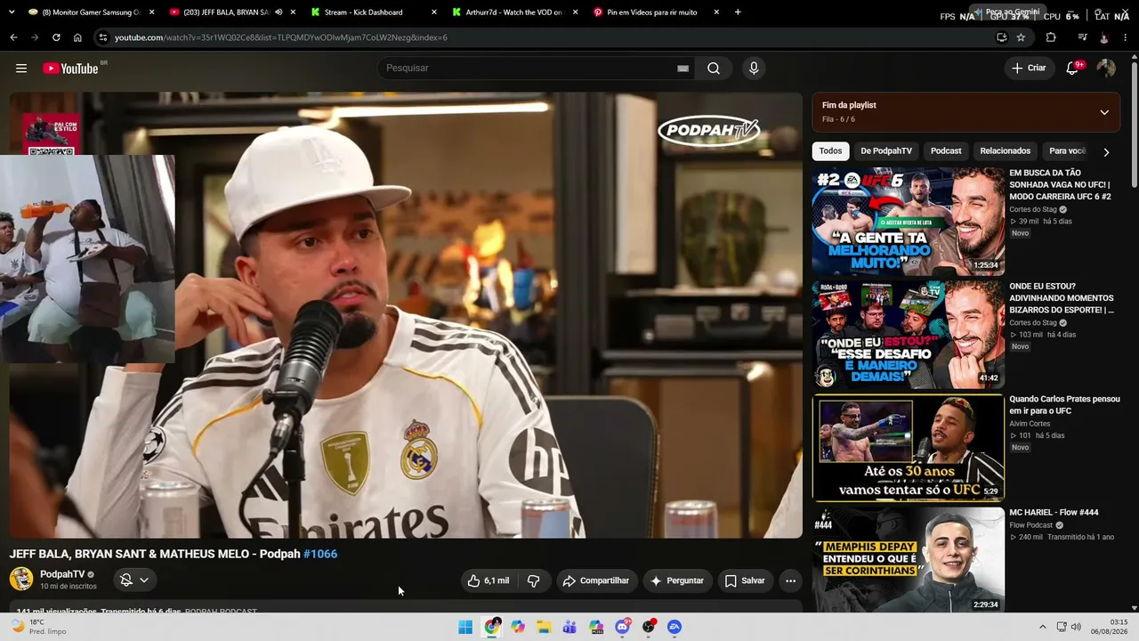Open the browser extensions menu

[1051, 37]
